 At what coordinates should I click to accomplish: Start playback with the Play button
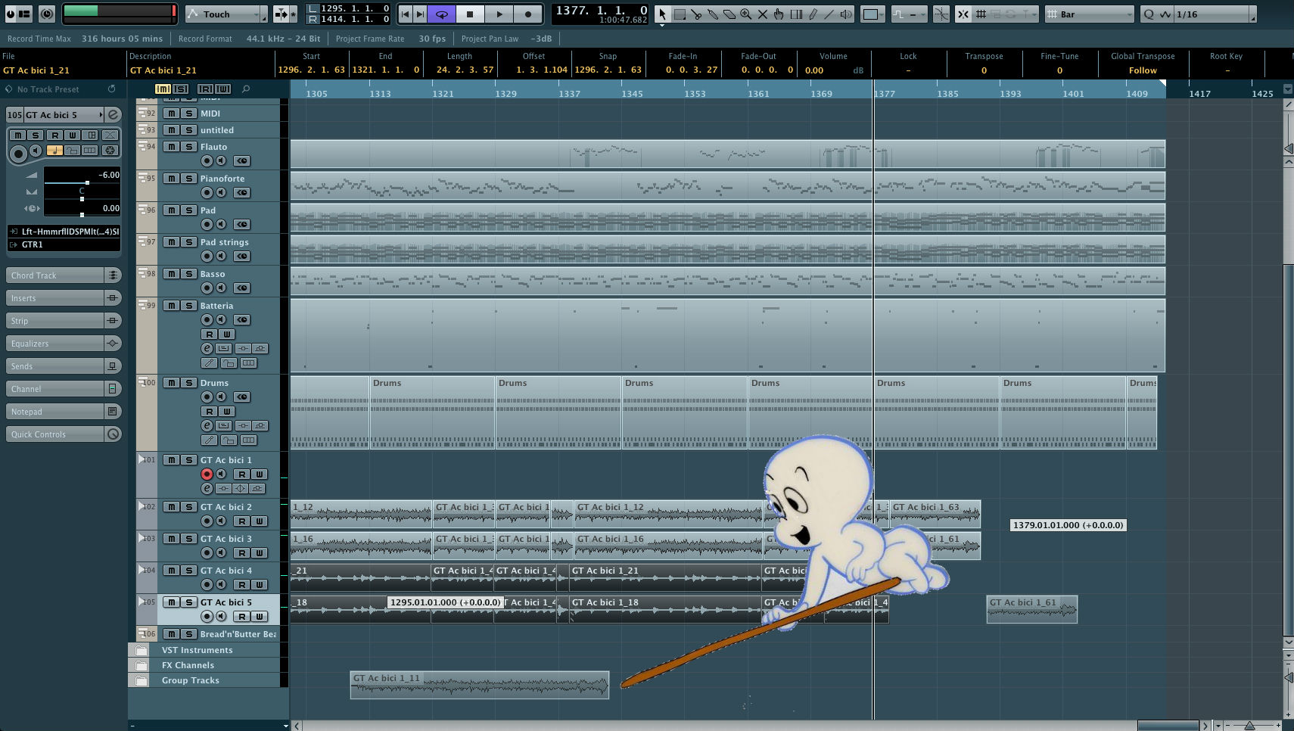click(499, 14)
